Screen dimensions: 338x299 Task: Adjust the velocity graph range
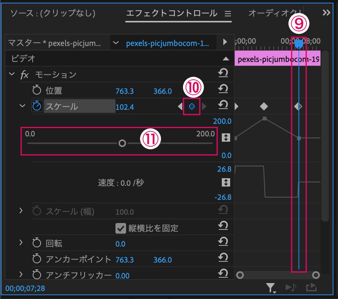226,182
